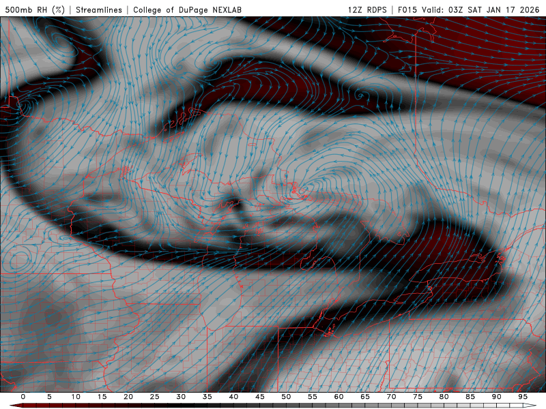Select the "10" humidity scale label
Image resolution: width=546 pixels, height=409 pixels.
[76, 397]
